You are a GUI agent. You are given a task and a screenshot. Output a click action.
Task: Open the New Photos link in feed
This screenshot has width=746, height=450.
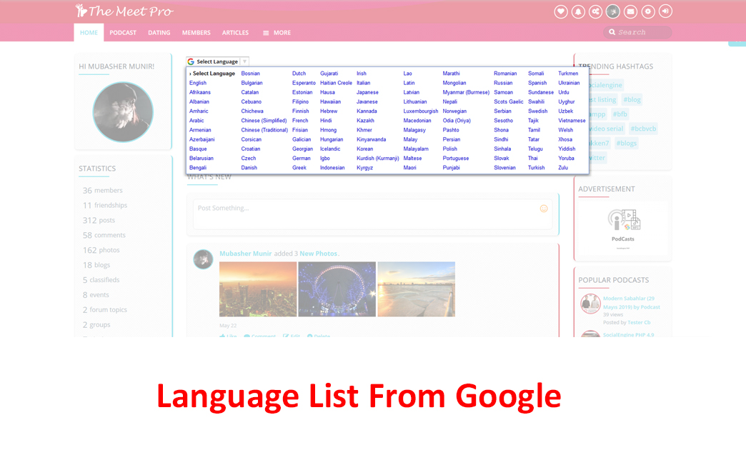(319, 254)
